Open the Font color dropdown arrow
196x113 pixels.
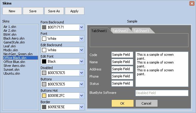tap(82, 39)
